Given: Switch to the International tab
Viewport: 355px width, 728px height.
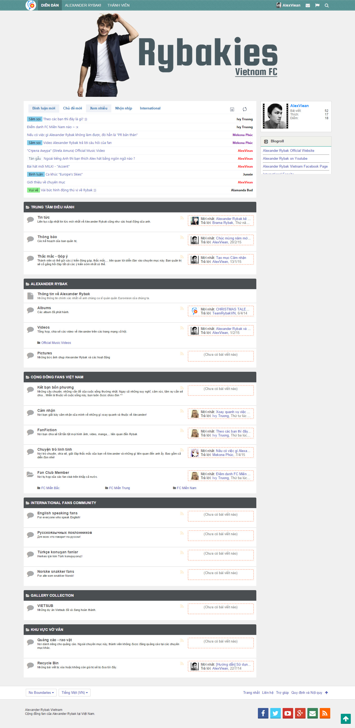Looking at the screenshot, I should [x=150, y=108].
